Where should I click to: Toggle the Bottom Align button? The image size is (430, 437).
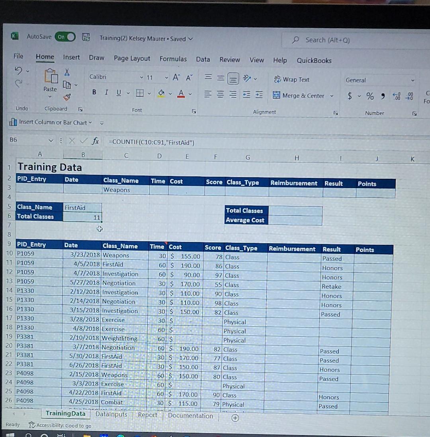[x=233, y=78]
